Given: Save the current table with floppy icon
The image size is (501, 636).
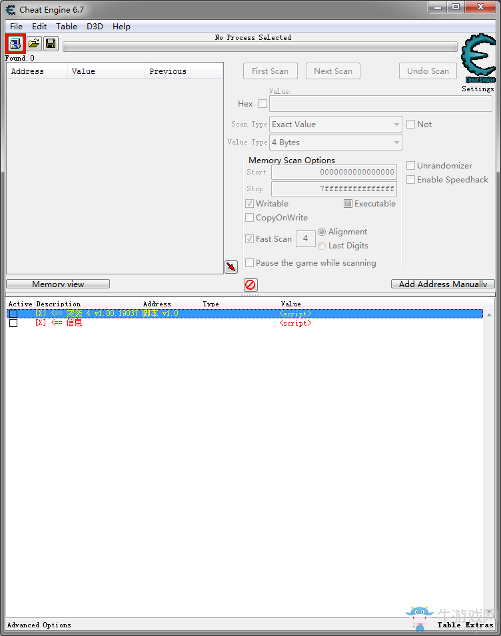Looking at the screenshot, I should click(x=51, y=43).
